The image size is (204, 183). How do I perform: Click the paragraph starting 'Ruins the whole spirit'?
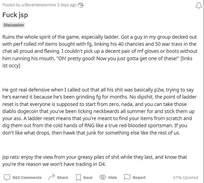[100, 51]
